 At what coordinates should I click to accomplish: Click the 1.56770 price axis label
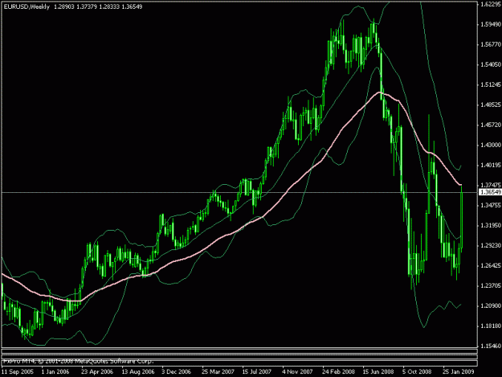pos(491,44)
